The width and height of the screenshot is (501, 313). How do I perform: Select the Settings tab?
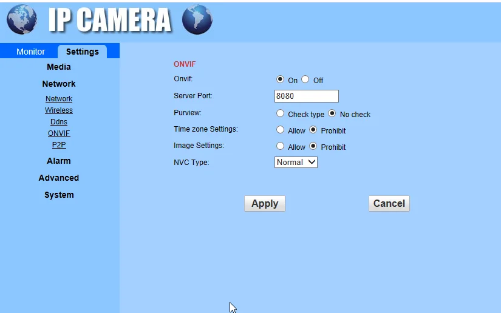coord(82,52)
